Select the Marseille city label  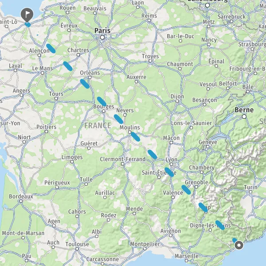187,256
